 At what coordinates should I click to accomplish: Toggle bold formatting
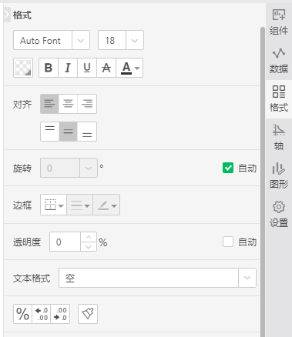pyautogui.click(x=49, y=68)
